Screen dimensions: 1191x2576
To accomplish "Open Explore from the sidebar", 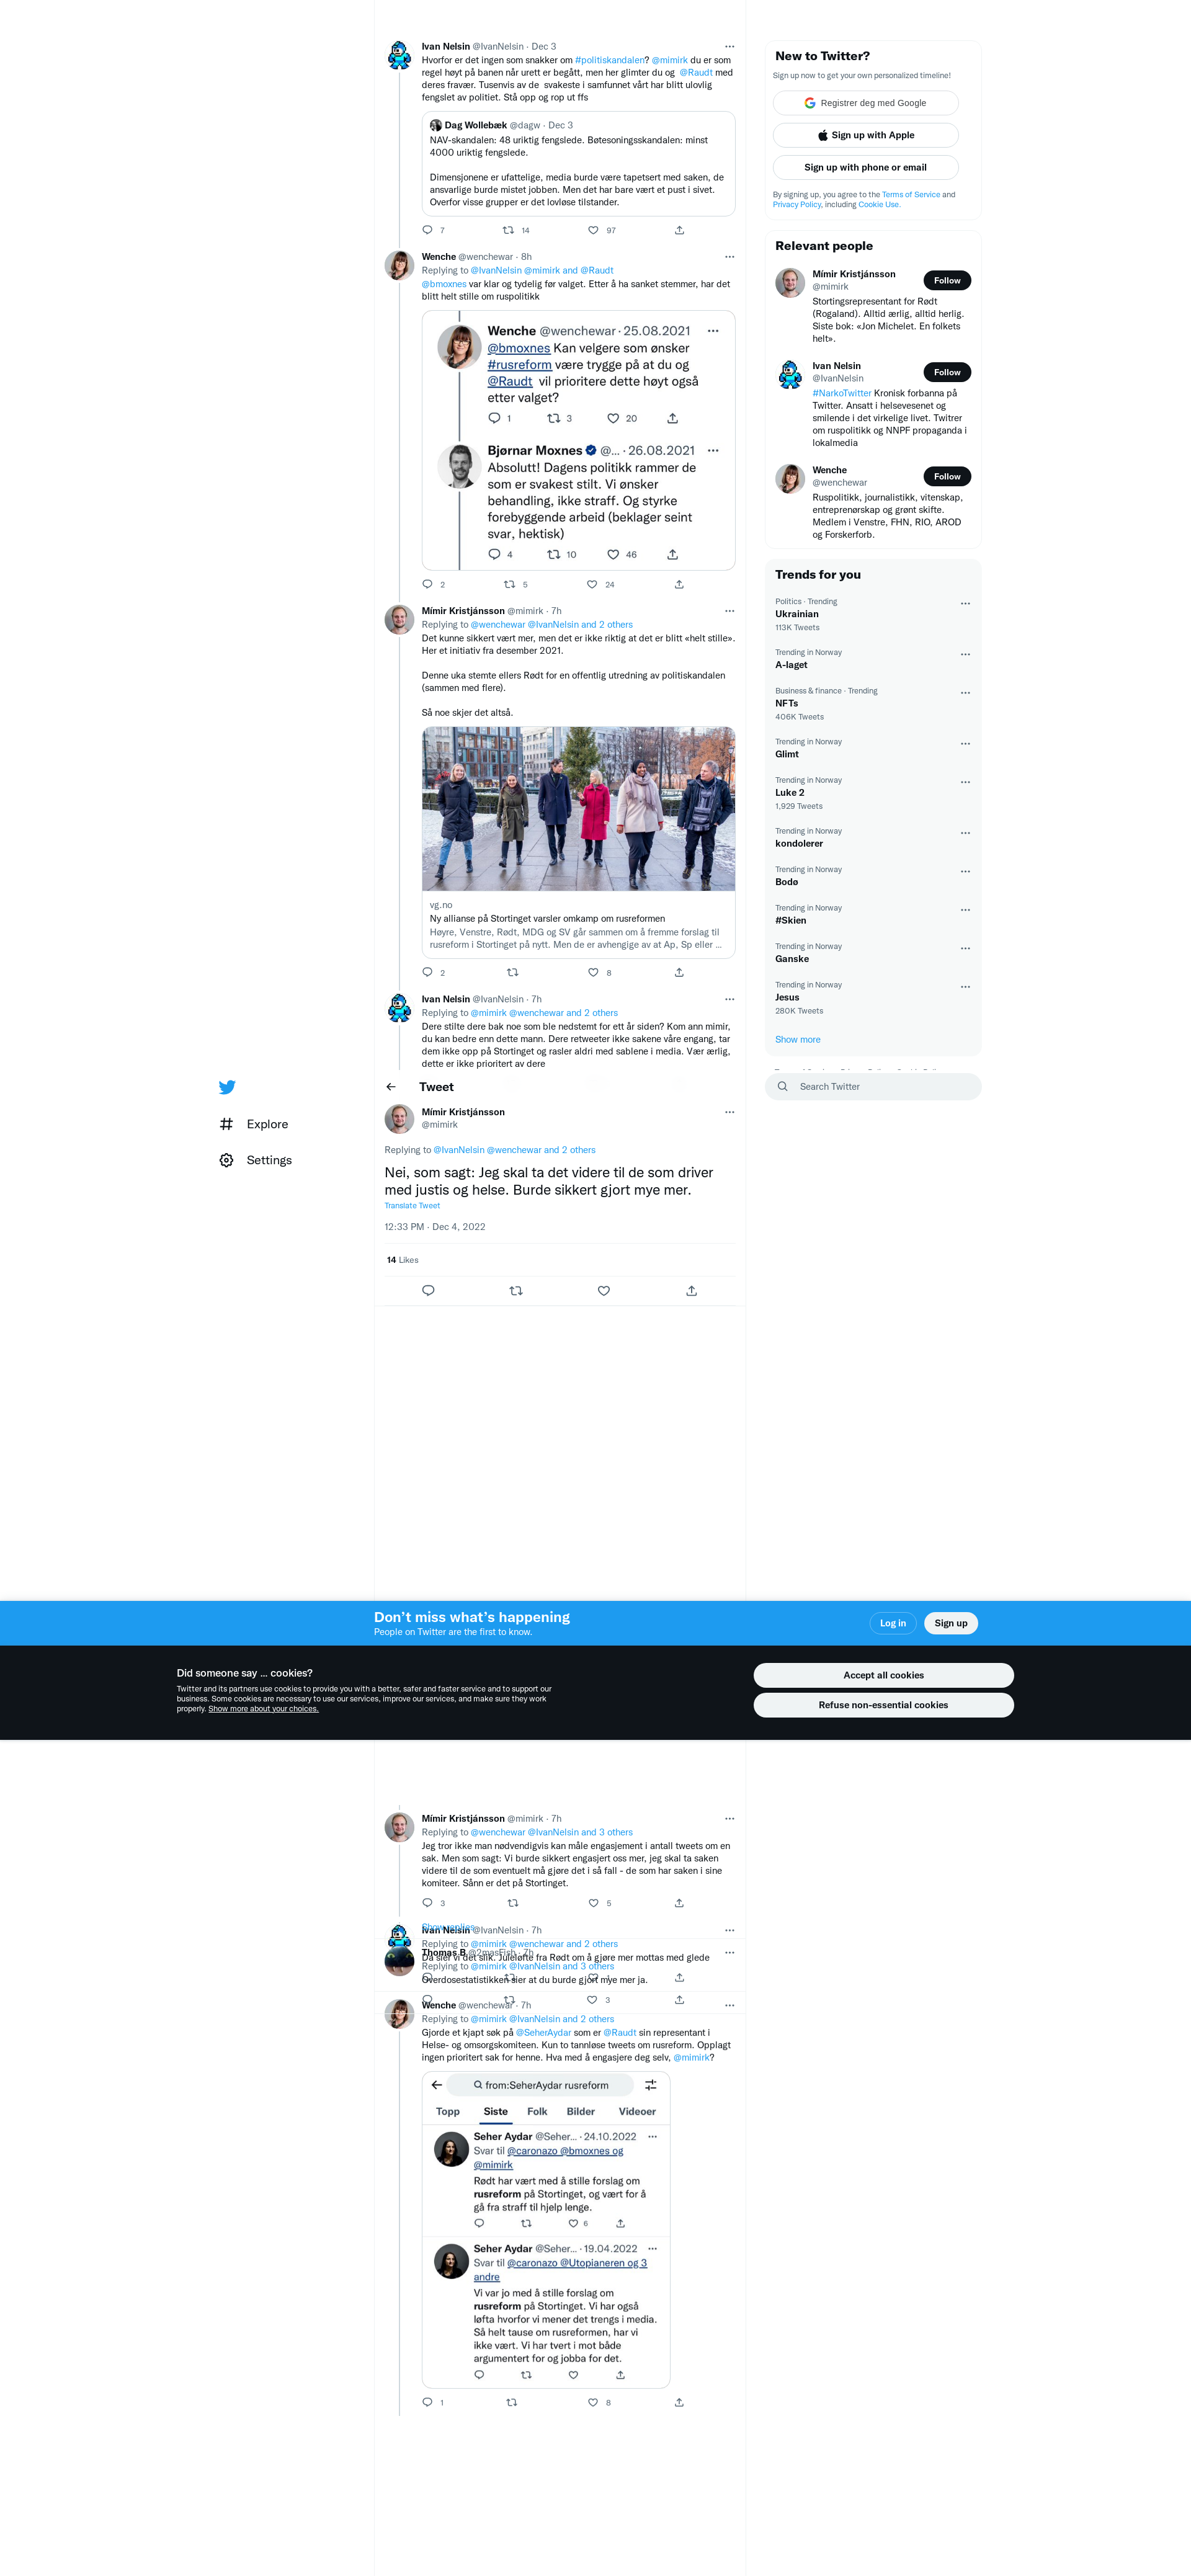I will pos(254,1124).
